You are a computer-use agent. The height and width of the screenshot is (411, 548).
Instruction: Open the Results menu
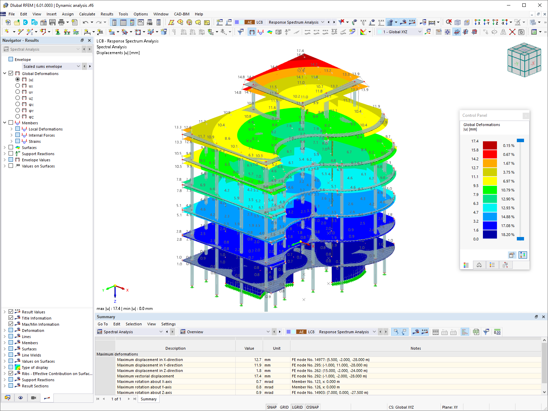(107, 14)
